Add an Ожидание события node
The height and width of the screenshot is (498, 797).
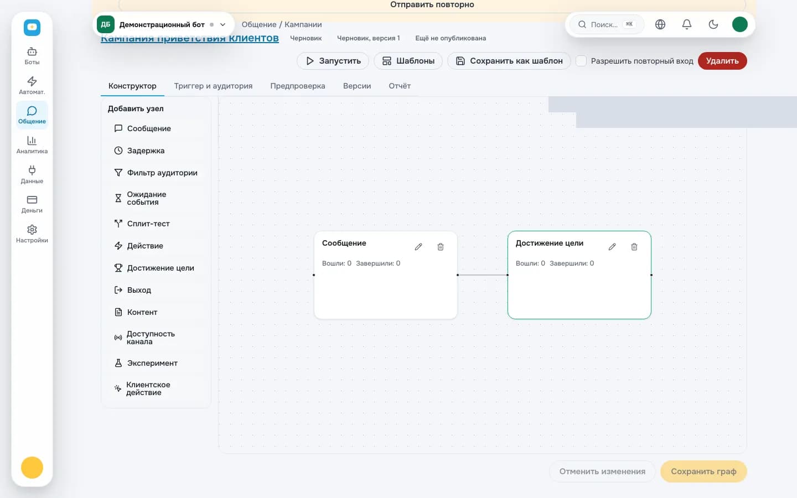click(156, 198)
